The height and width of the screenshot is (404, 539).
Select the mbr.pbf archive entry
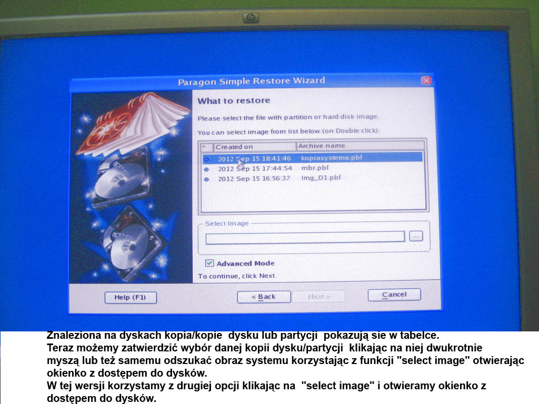tap(315, 168)
